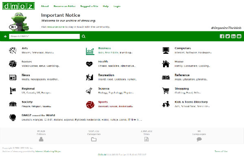Viewport: 244px width, 163px height.
Task: Open DMOZ Facebook page icon
Action: pyautogui.click(x=222, y=36)
